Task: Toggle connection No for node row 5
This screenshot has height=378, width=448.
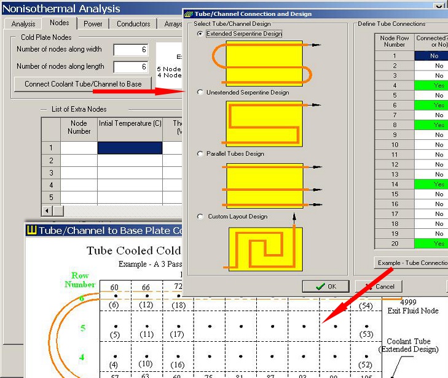Action: [x=431, y=95]
